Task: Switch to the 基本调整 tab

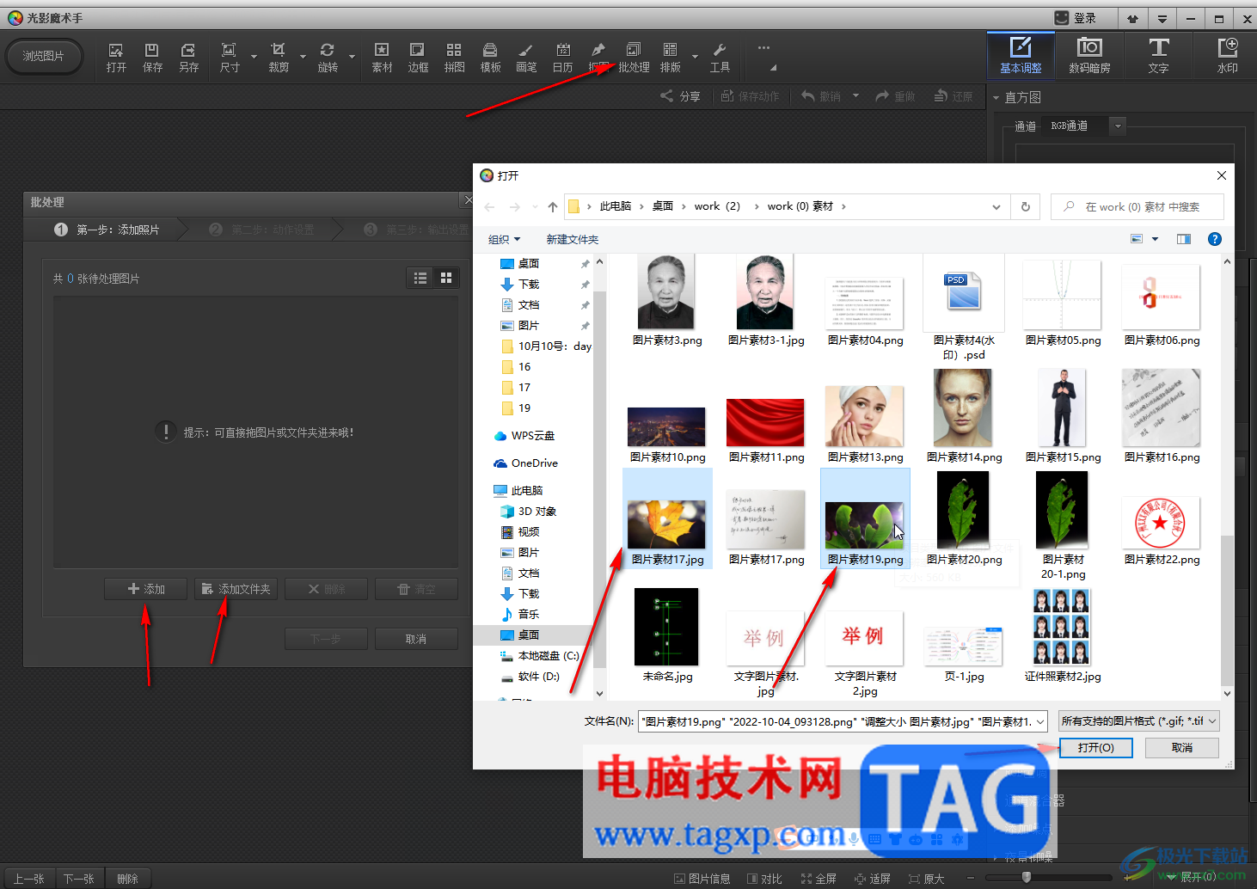Action: (1021, 55)
